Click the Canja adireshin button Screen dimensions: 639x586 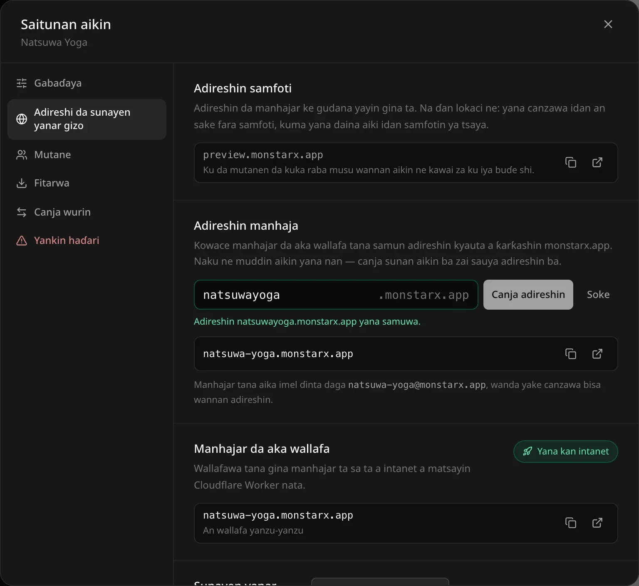pyautogui.click(x=528, y=295)
